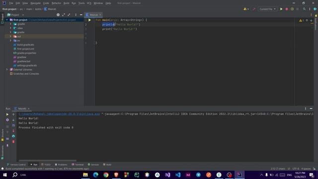The width and height of the screenshot is (318, 179).
Task: Click the gutter run arrow beside fun main
Action: [x=89, y=20]
